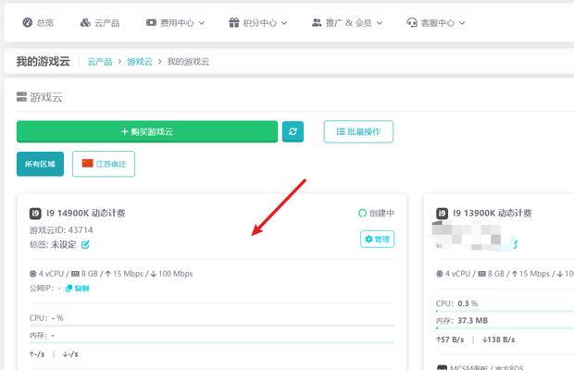Open the 批量操作 batch operations button
The width and height of the screenshot is (574, 370).
pyautogui.click(x=358, y=131)
